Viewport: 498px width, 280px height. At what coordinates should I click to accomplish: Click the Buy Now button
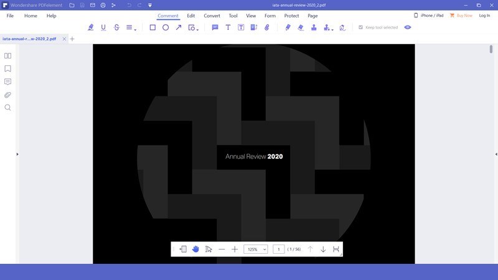(461, 15)
